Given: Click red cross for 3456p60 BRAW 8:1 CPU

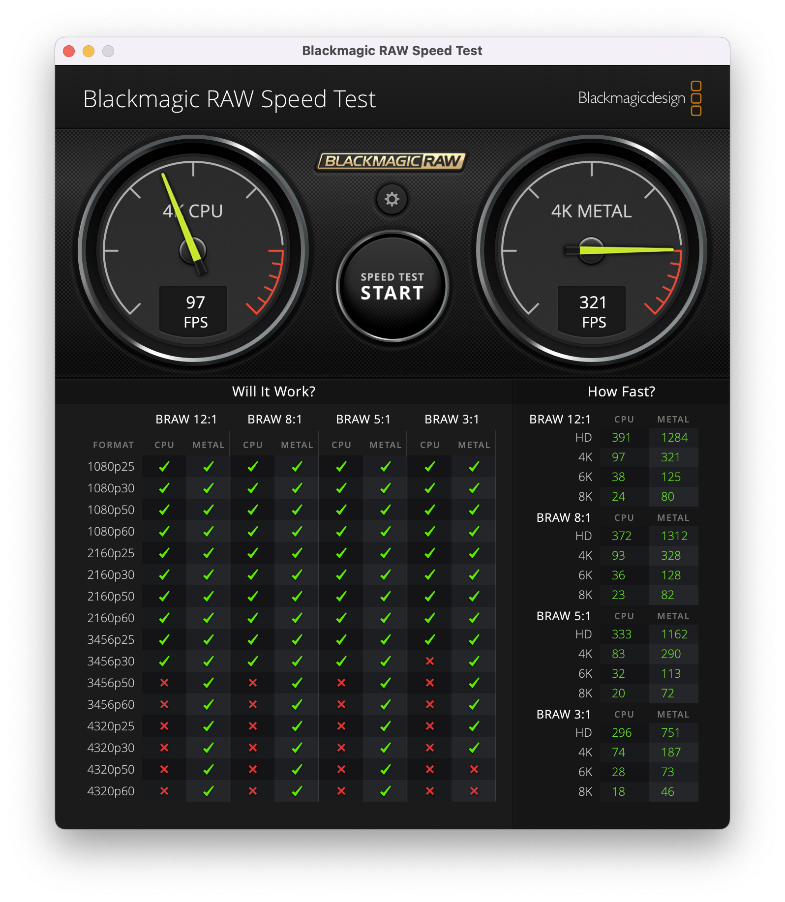Looking at the screenshot, I should tap(253, 704).
